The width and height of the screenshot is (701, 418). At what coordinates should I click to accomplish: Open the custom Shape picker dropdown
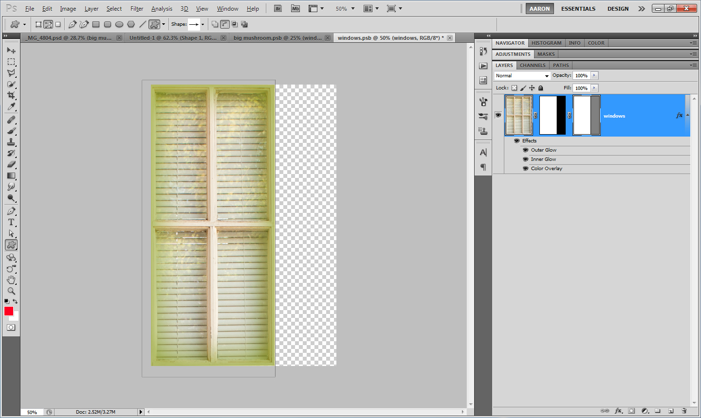point(203,24)
